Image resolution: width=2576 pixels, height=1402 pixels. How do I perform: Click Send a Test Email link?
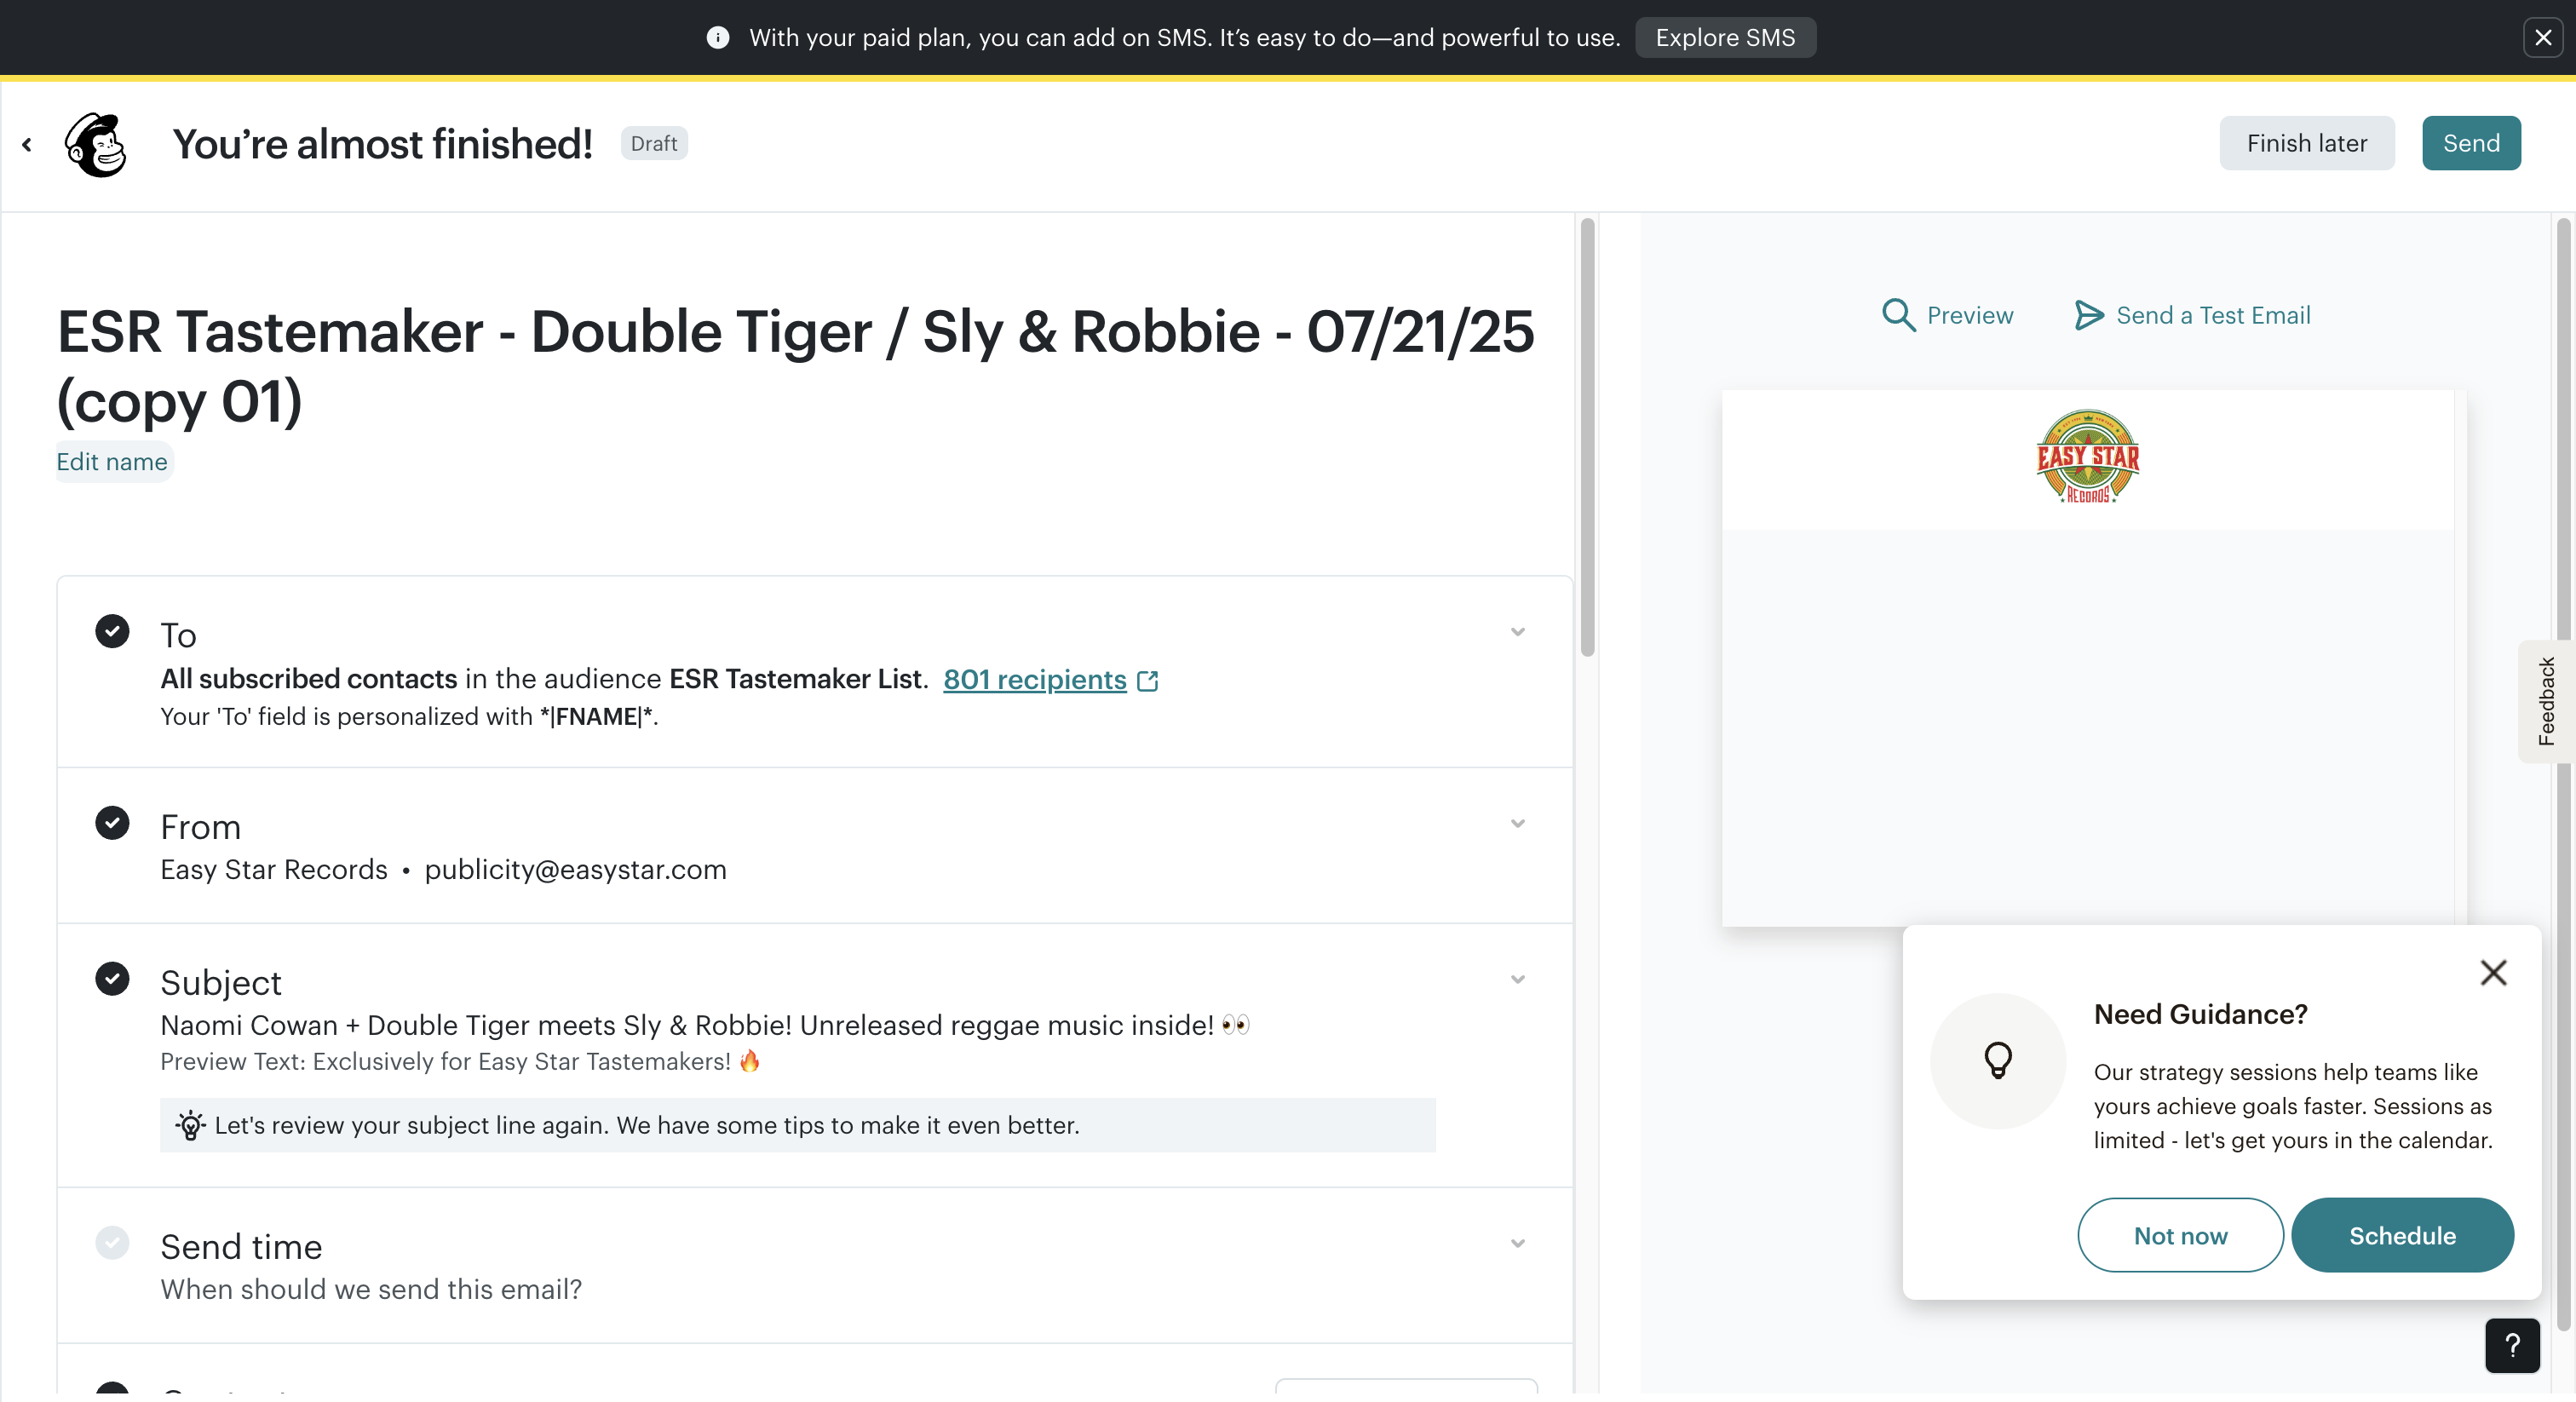pyautogui.click(x=2213, y=316)
